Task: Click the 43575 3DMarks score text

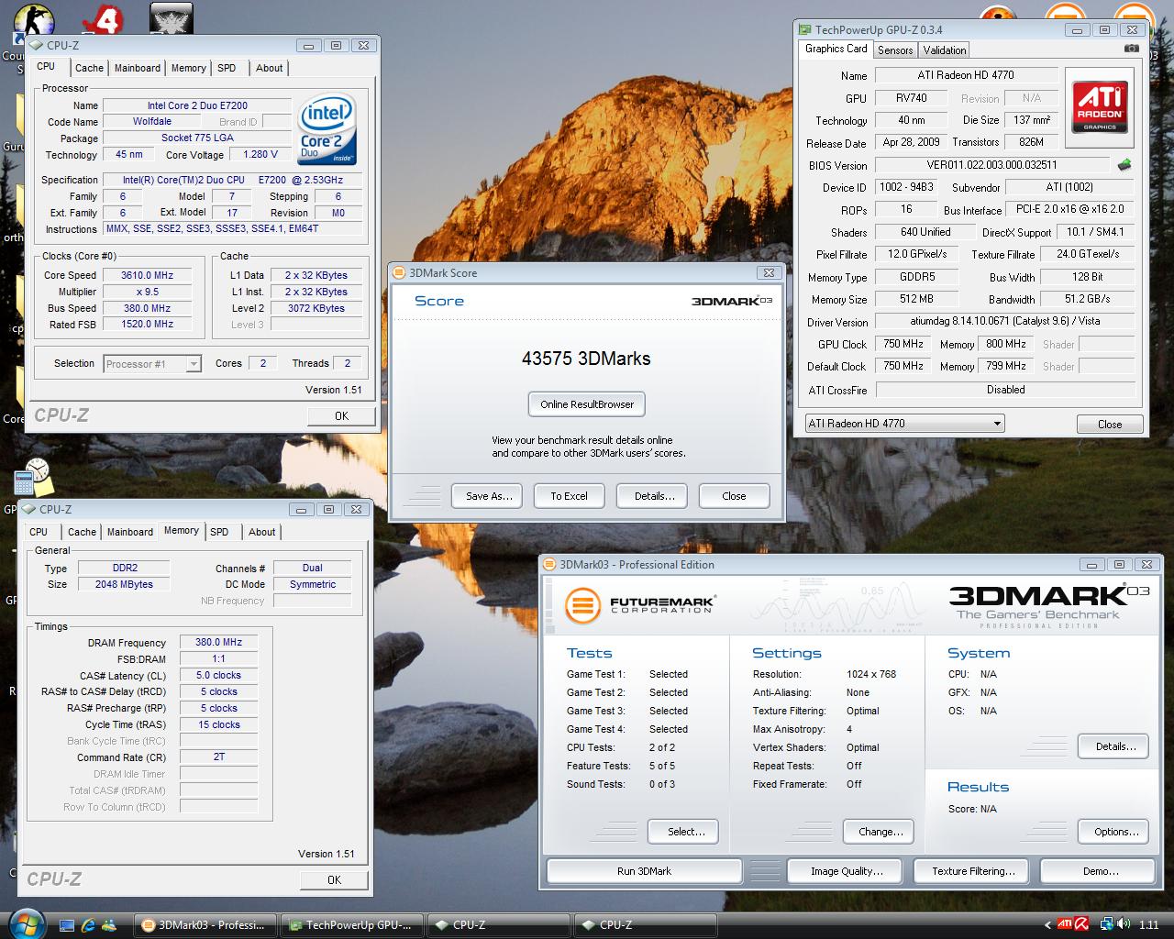Action: (586, 359)
